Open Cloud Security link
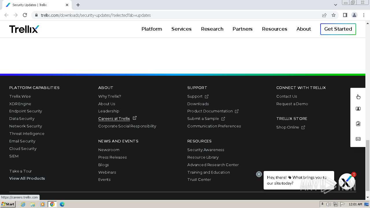The height and width of the screenshot is (208, 370). click(23, 148)
